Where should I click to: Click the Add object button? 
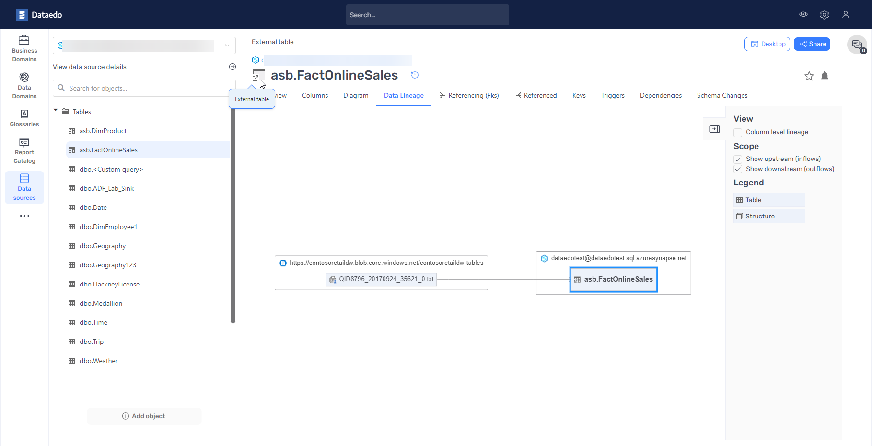click(144, 416)
